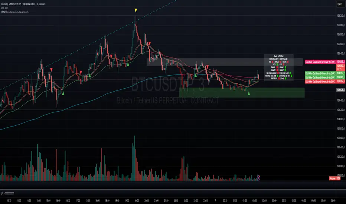Click the red sell triangle just after 15:30

[51, 70]
